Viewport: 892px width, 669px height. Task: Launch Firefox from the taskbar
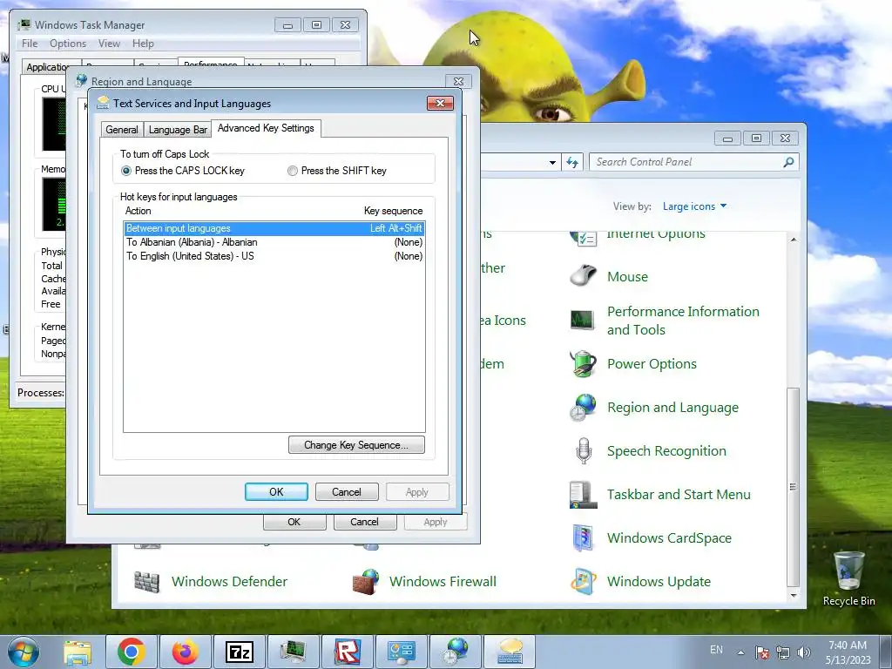point(186,652)
